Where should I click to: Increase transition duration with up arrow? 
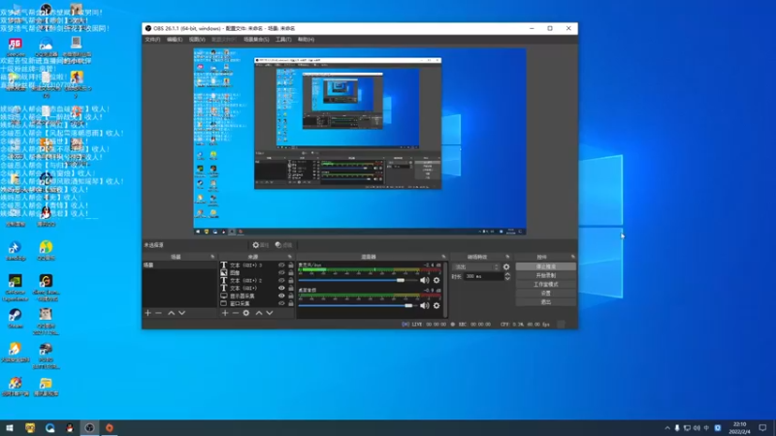[507, 274]
